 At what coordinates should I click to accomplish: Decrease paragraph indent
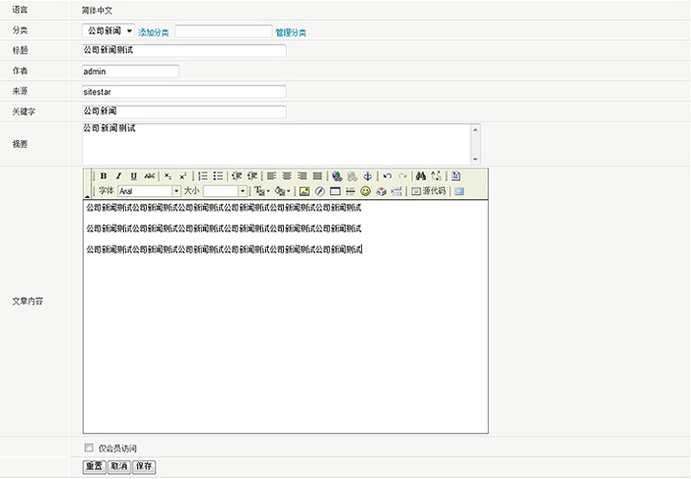click(237, 176)
